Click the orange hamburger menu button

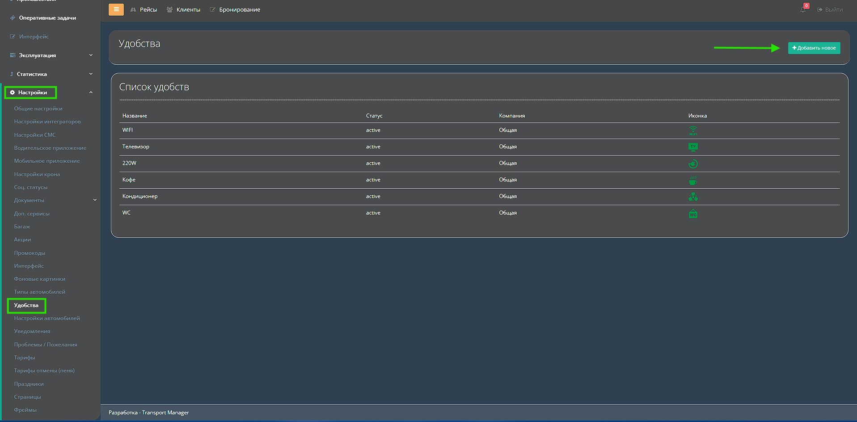(116, 9)
